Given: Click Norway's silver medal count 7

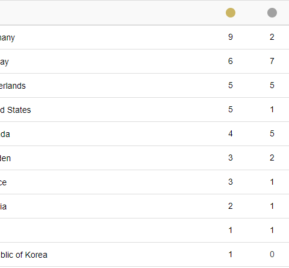Looking at the screenshot, I should (x=272, y=61).
